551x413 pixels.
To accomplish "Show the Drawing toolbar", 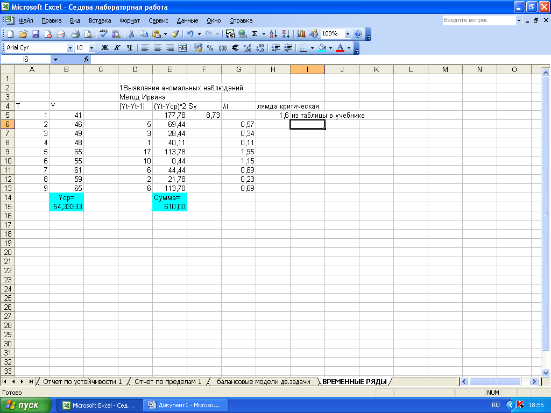I will pos(314,34).
